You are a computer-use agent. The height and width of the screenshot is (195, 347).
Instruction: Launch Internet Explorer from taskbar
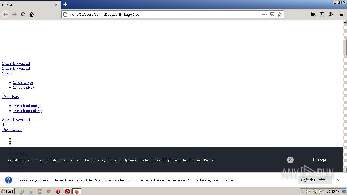tap(21, 191)
